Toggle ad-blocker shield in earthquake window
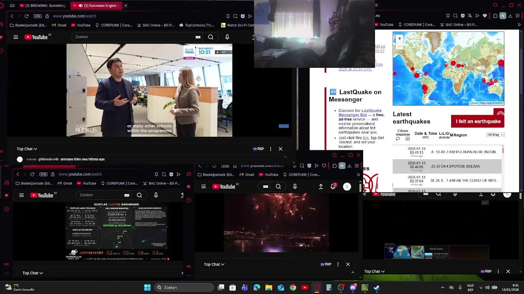The image size is (524, 294). click(x=463, y=16)
